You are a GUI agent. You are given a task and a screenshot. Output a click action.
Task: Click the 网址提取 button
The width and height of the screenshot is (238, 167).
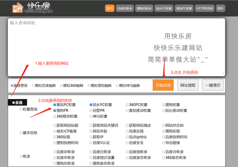(188, 85)
